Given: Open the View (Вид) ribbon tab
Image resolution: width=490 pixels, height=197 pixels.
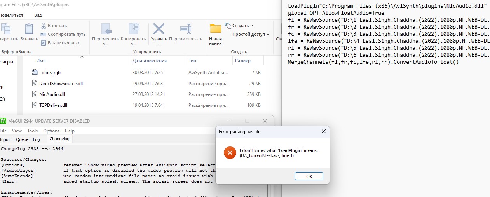Looking at the screenshot, I should point(38,15).
